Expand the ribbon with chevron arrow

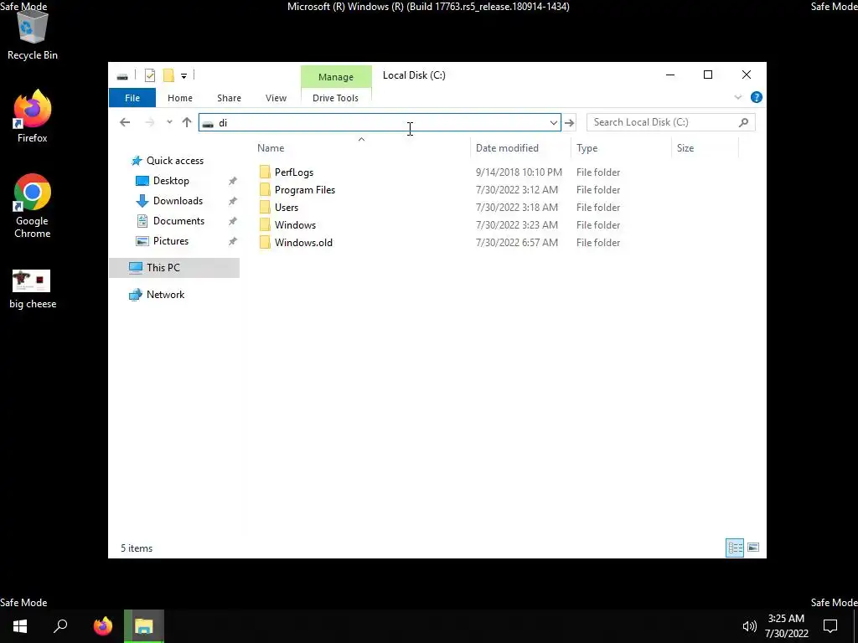point(737,97)
